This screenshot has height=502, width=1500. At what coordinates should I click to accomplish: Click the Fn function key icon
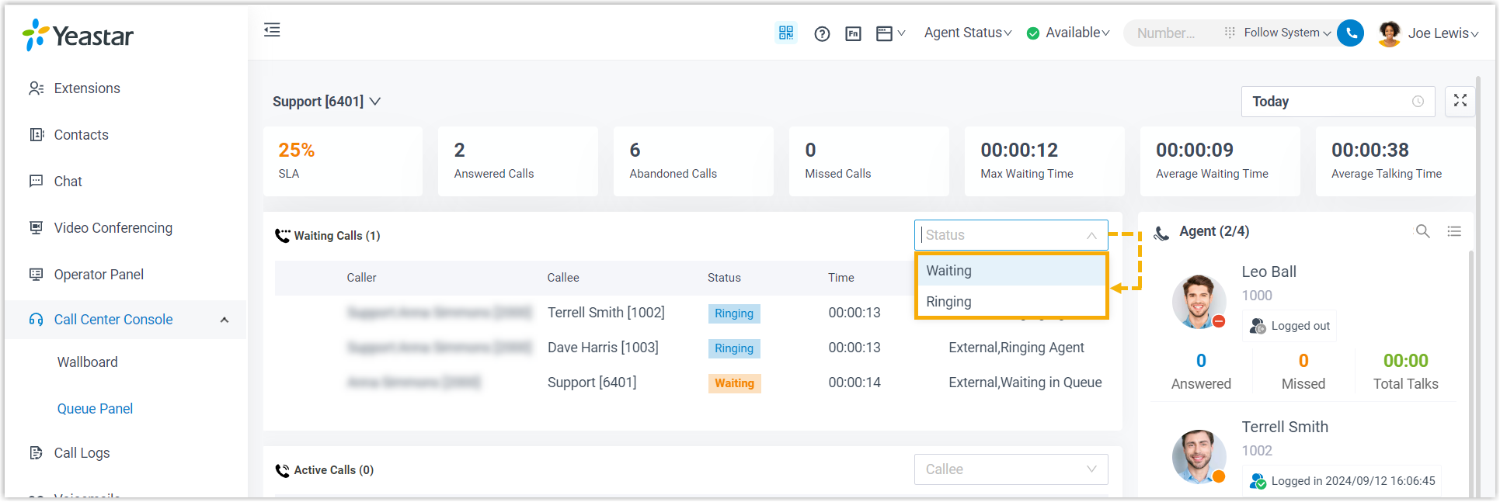(853, 33)
